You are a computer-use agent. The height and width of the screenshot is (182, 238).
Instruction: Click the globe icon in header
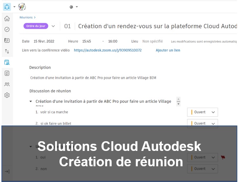pos(71,7)
